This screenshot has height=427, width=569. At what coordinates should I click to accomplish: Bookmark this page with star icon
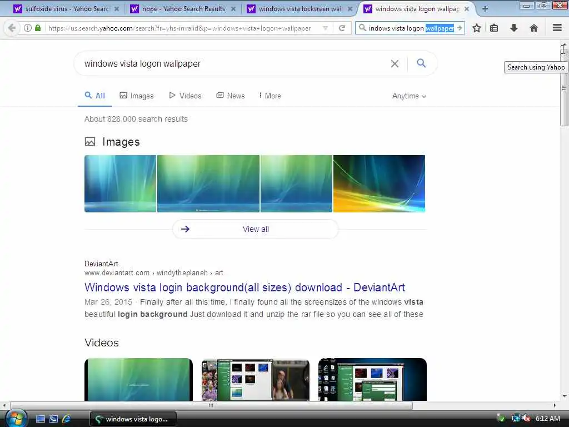(477, 28)
